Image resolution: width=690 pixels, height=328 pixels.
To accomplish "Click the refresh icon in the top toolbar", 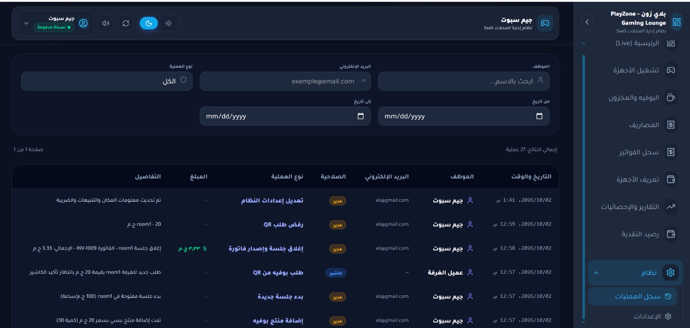I will [x=125, y=23].
